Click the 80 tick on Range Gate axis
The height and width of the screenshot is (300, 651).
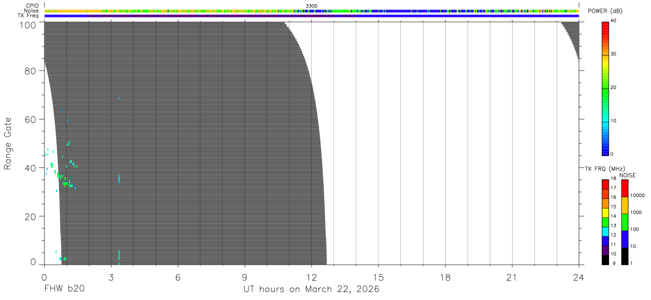coord(31,71)
